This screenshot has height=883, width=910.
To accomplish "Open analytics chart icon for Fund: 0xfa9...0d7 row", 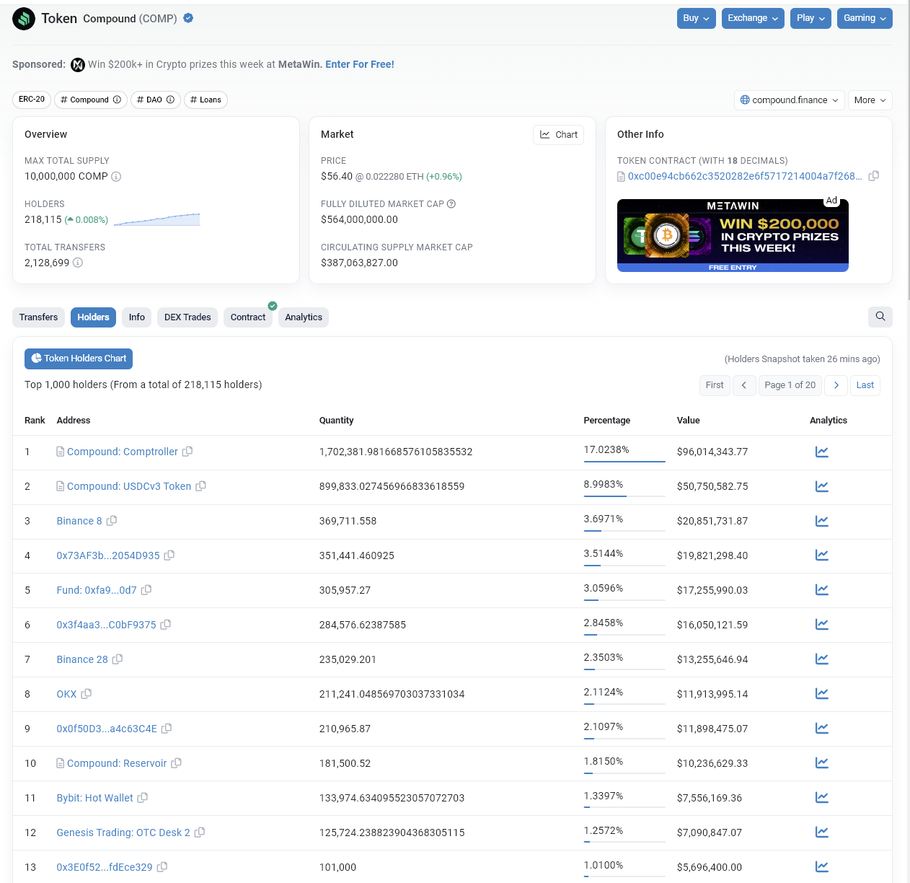I will [821, 590].
